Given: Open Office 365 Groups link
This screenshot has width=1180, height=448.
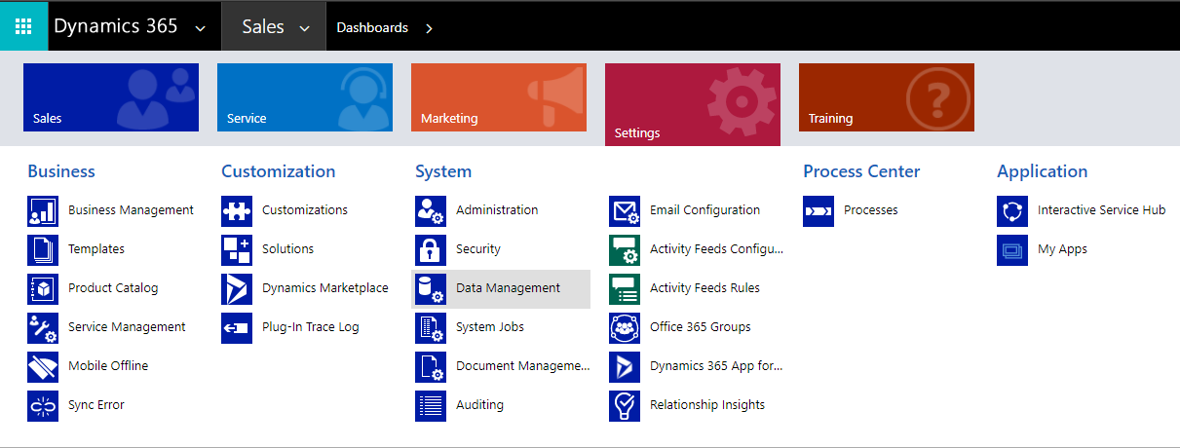Looking at the screenshot, I should click(x=701, y=327).
